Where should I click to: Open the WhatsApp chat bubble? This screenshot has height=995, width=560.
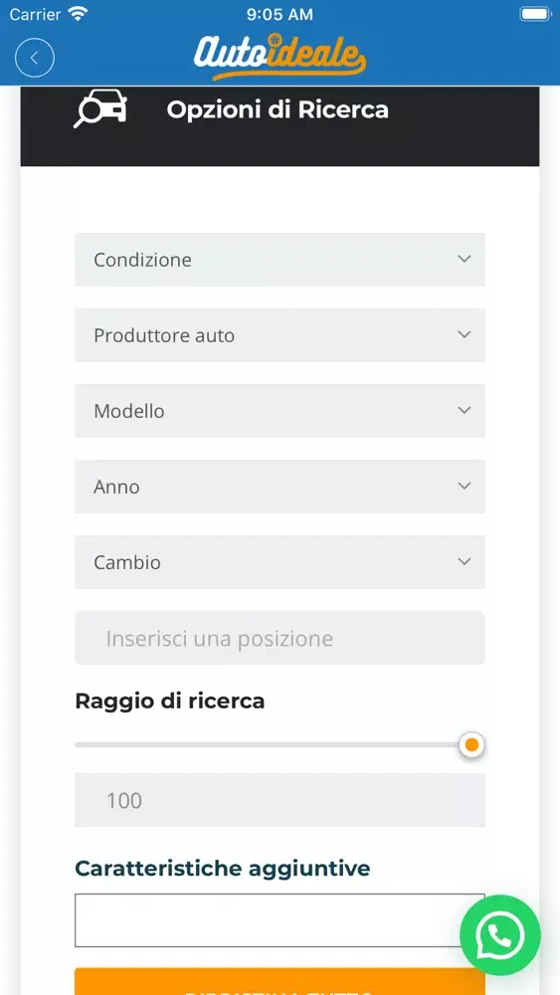point(499,934)
